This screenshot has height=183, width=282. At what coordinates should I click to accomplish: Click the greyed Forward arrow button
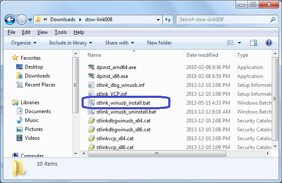click(22, 19)
